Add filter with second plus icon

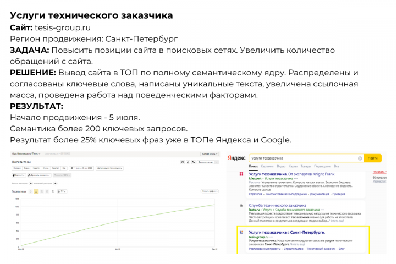[x=56, y=183]
